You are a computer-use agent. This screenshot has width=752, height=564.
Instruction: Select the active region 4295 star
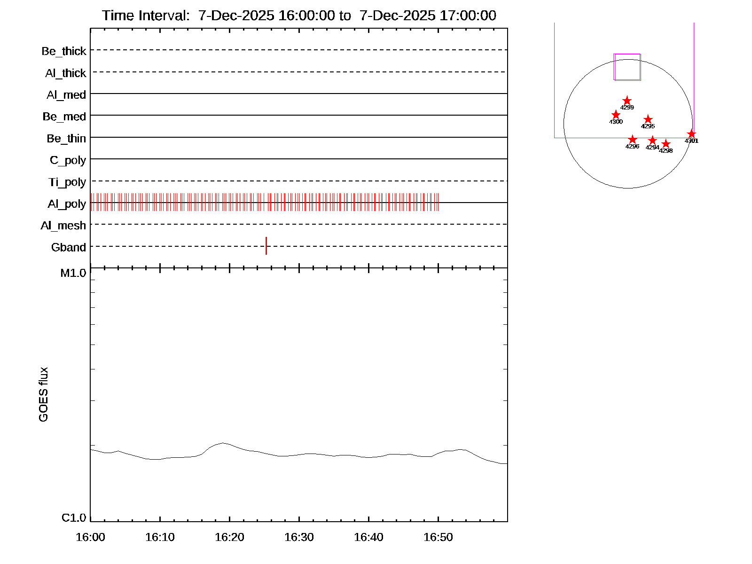point(648,119)
